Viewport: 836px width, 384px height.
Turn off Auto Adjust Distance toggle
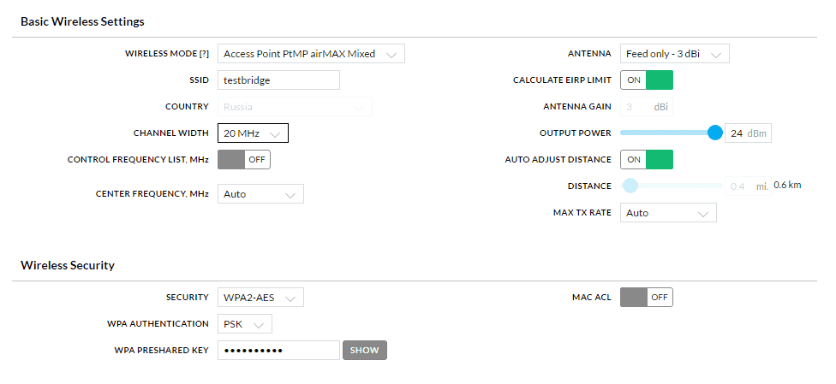[647, 160]
